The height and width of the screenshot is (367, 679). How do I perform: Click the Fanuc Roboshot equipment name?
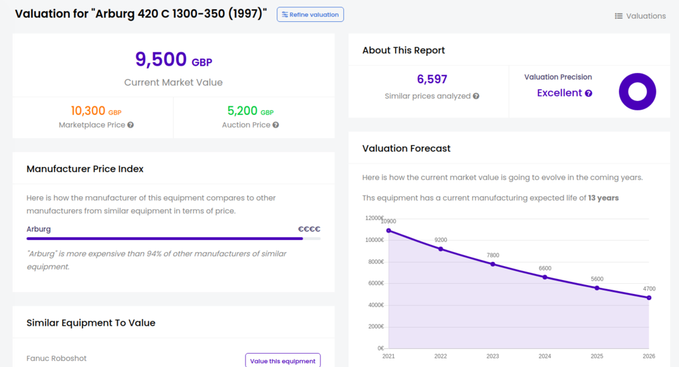point(57,358)
